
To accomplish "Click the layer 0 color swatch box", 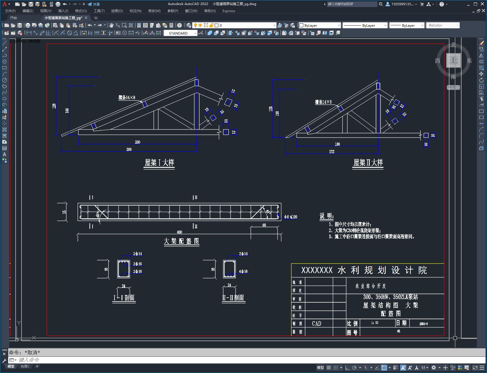I will tap(217, 25).
